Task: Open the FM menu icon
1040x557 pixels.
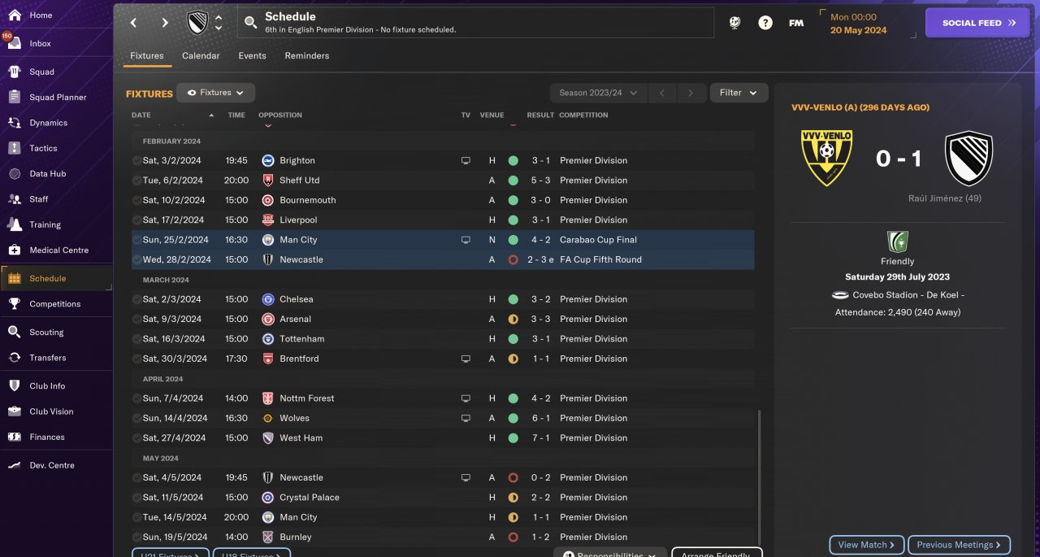Action: (796, 23)
